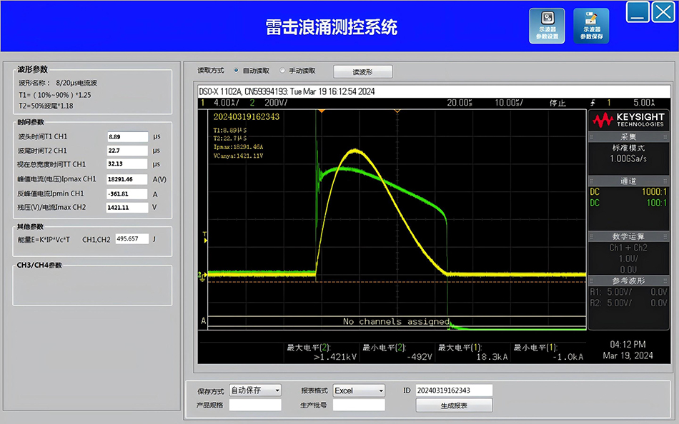Click the 生成报表 generate report button

[454, 405]
